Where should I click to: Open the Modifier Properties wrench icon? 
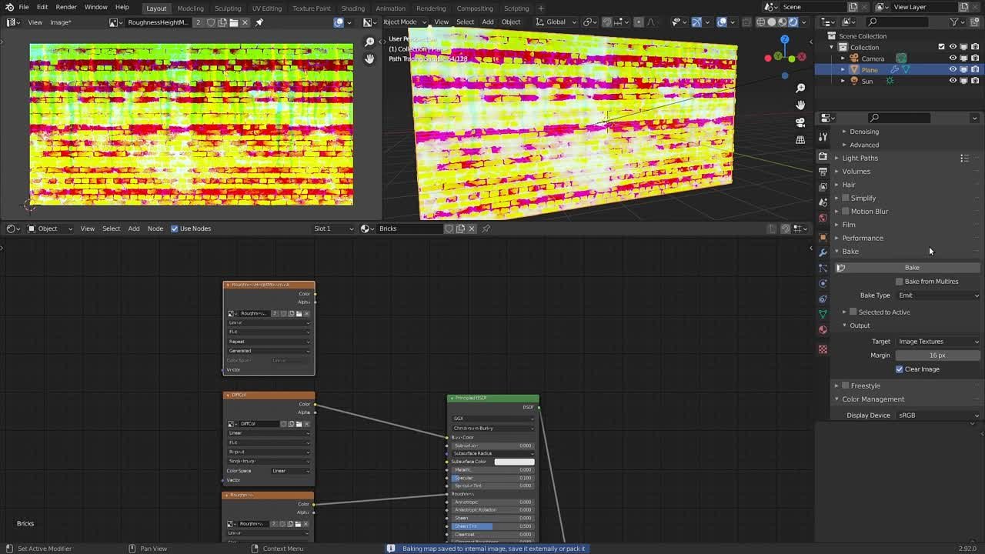coord(823,254)
